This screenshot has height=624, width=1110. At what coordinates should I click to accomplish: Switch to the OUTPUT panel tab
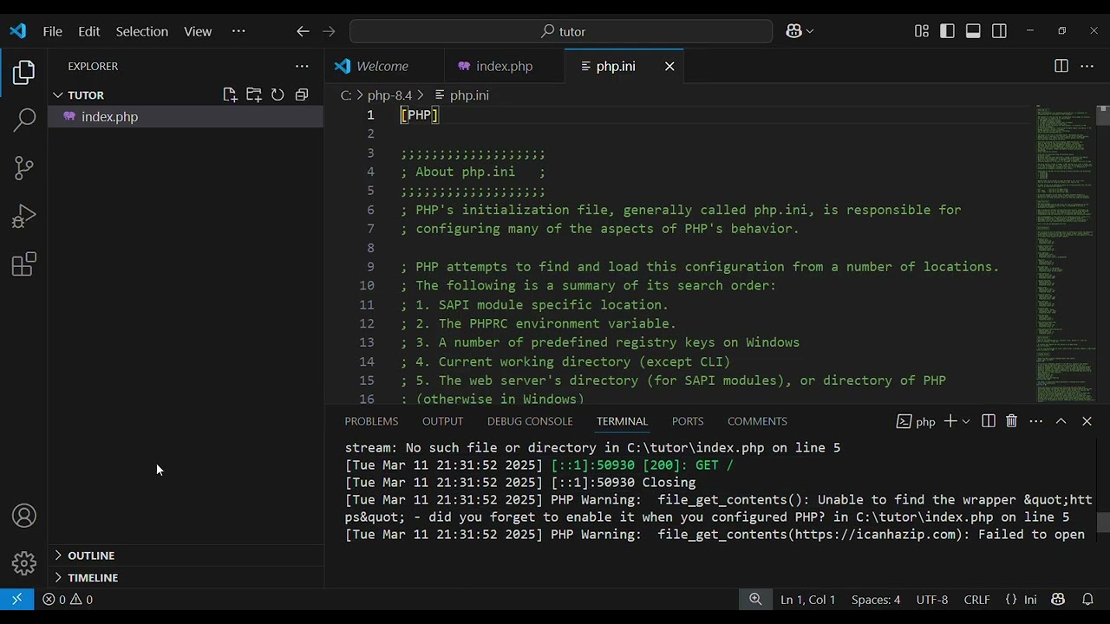click(x=442, y=421)
